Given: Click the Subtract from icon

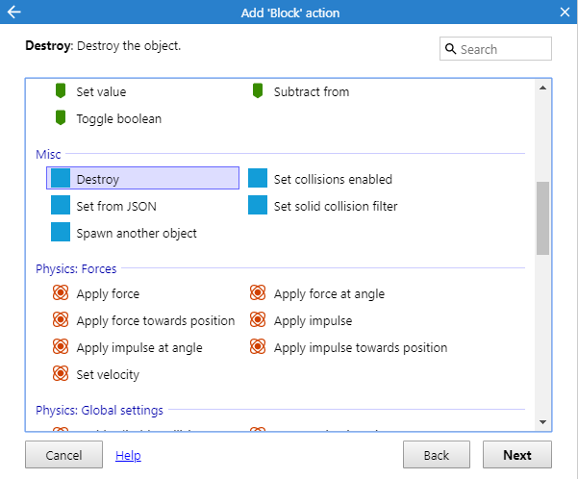Looking at the screenshot, I should 258,92.
